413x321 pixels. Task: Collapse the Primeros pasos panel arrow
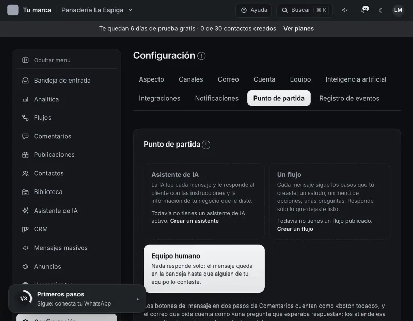(x=137, y=299)
